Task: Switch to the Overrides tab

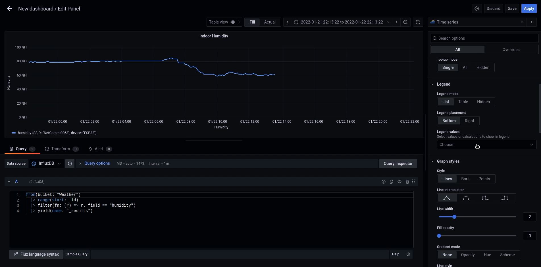Action: click(511, 50)
